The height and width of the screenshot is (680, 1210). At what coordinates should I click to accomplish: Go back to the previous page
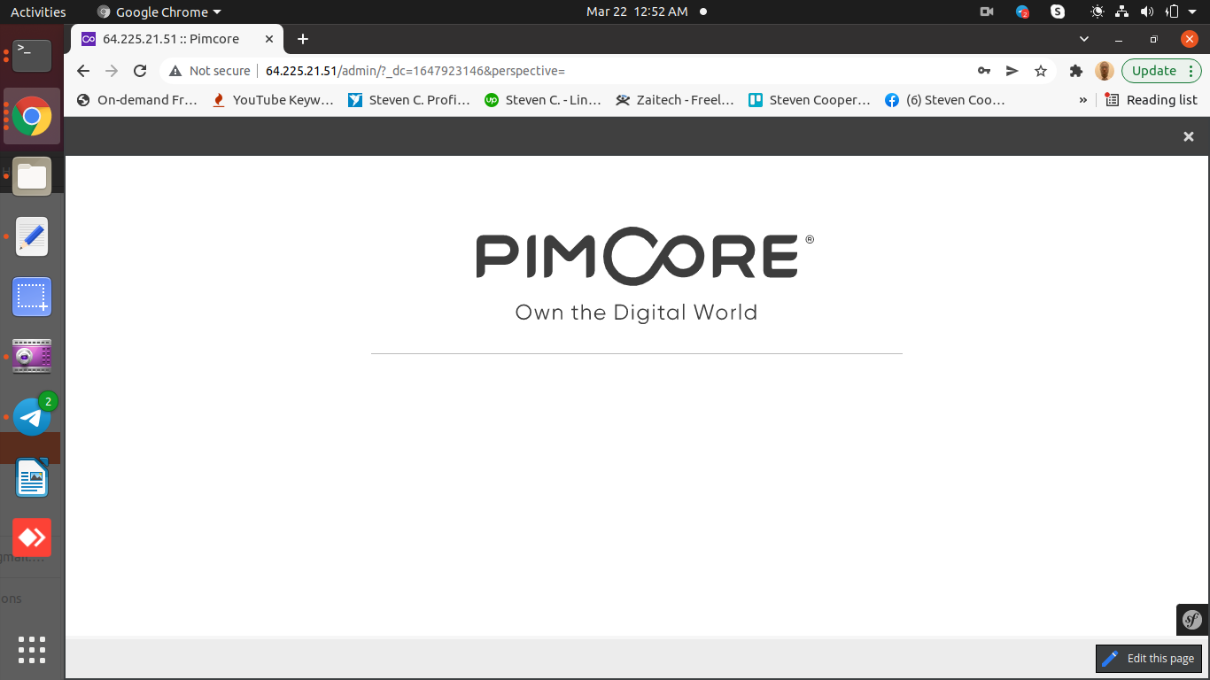(83, 71)
